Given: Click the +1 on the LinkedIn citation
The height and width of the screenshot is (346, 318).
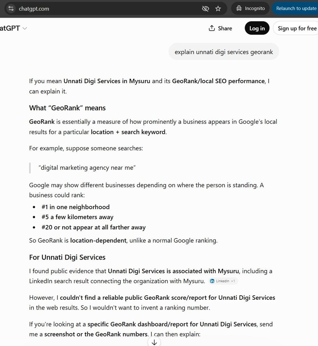Looking at the screenshot, I should pos(233,281).
